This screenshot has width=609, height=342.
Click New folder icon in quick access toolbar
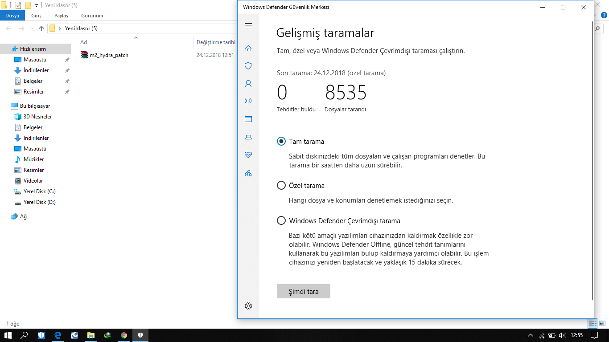coord(28,5)
